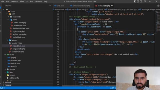Click Laravel icon beside login.blade.php
This screenshot has height=90, width=160.
pyautogui.click(x=11, y=31)
